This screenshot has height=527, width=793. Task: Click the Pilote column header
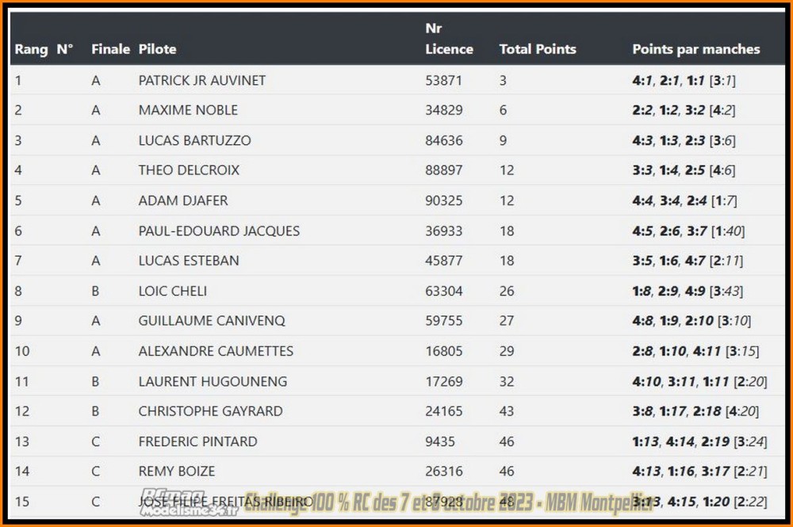click(157, 49)
